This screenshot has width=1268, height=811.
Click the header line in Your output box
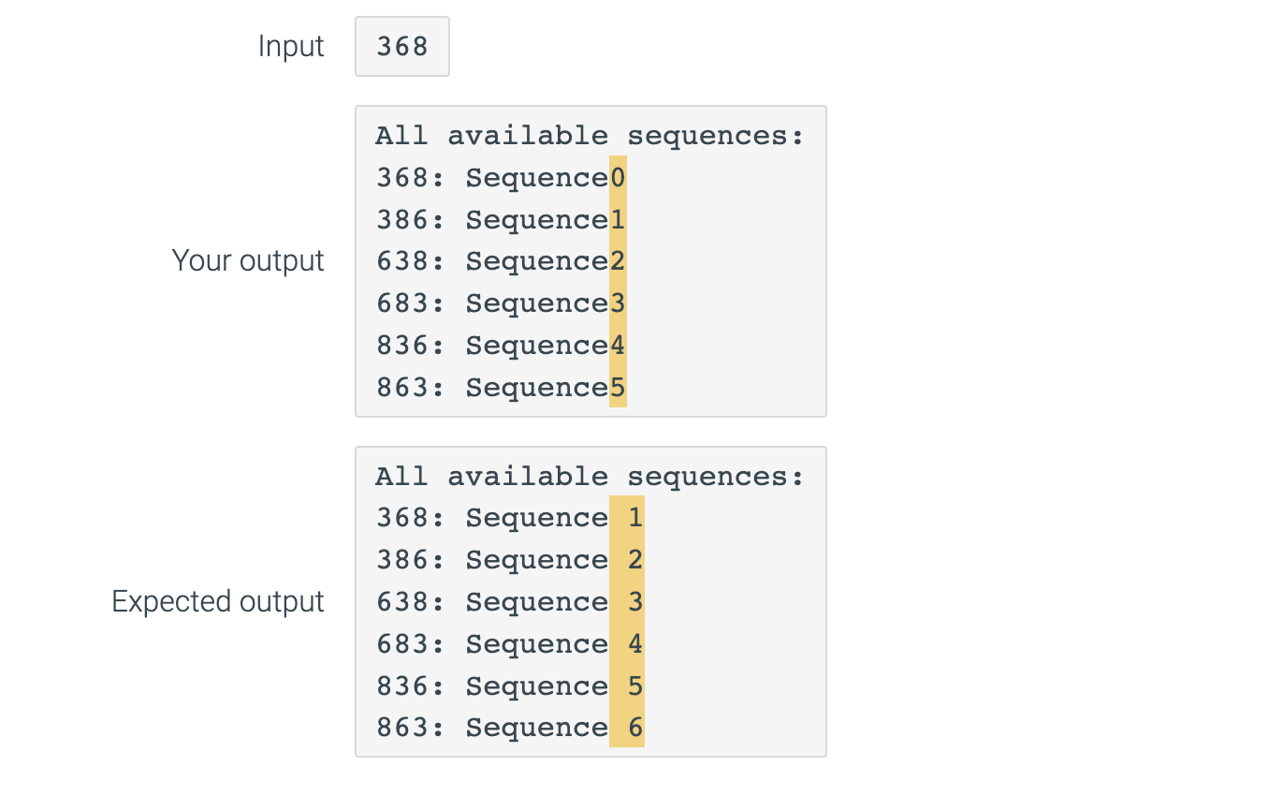click(590, 136)
